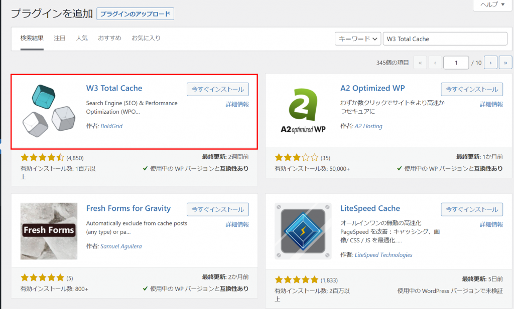This screenshot has width=514, height=309.
Task: Click the W3 Total Cache star rating
Action: coord(42,158)
